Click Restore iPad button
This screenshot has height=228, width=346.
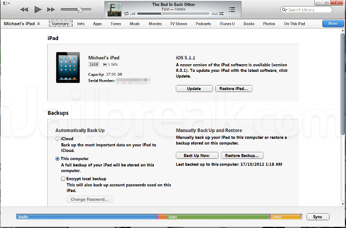(233, 89)
